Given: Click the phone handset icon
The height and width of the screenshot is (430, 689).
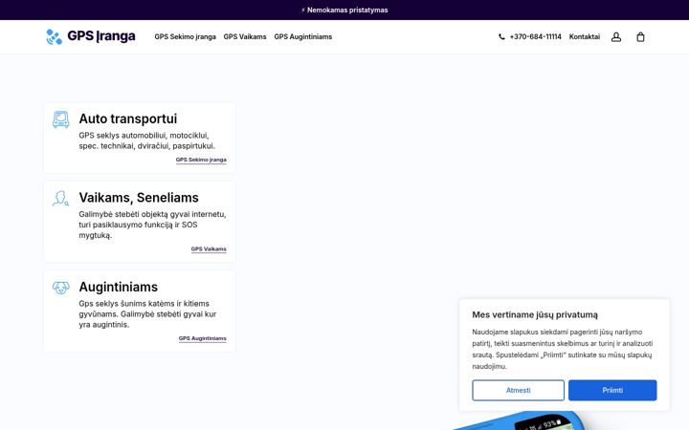Looking at the screenshot, I should [501, 37].
